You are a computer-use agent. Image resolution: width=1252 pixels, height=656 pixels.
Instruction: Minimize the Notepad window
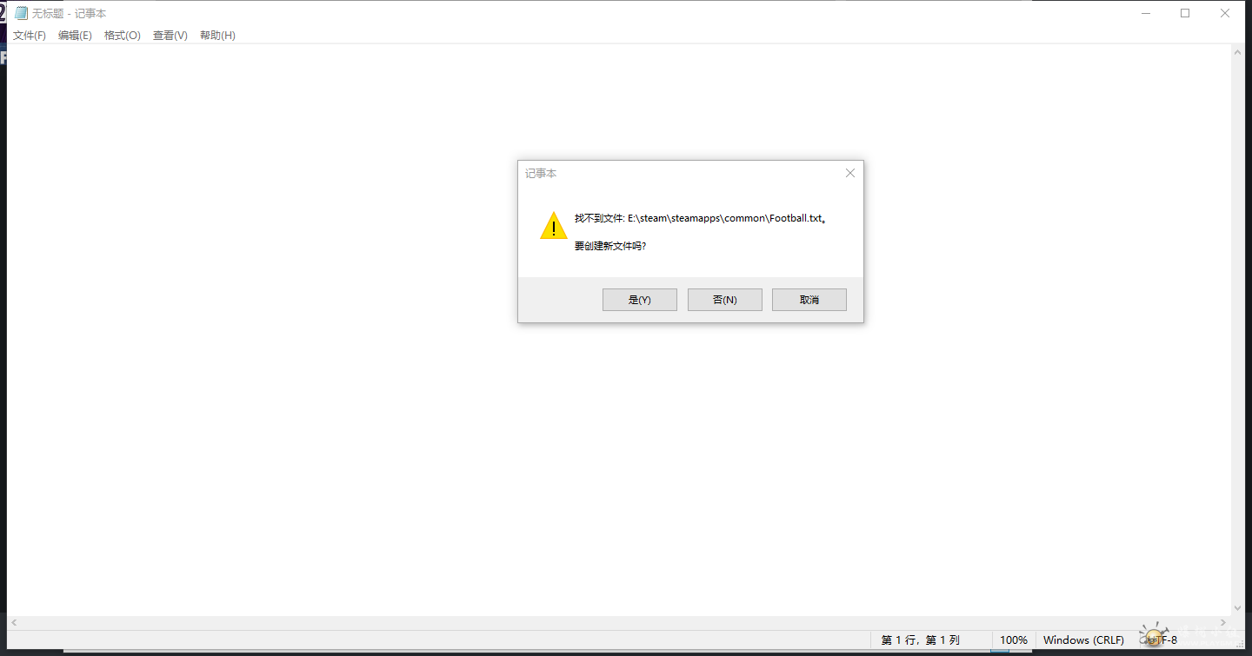coord(1146,13)
